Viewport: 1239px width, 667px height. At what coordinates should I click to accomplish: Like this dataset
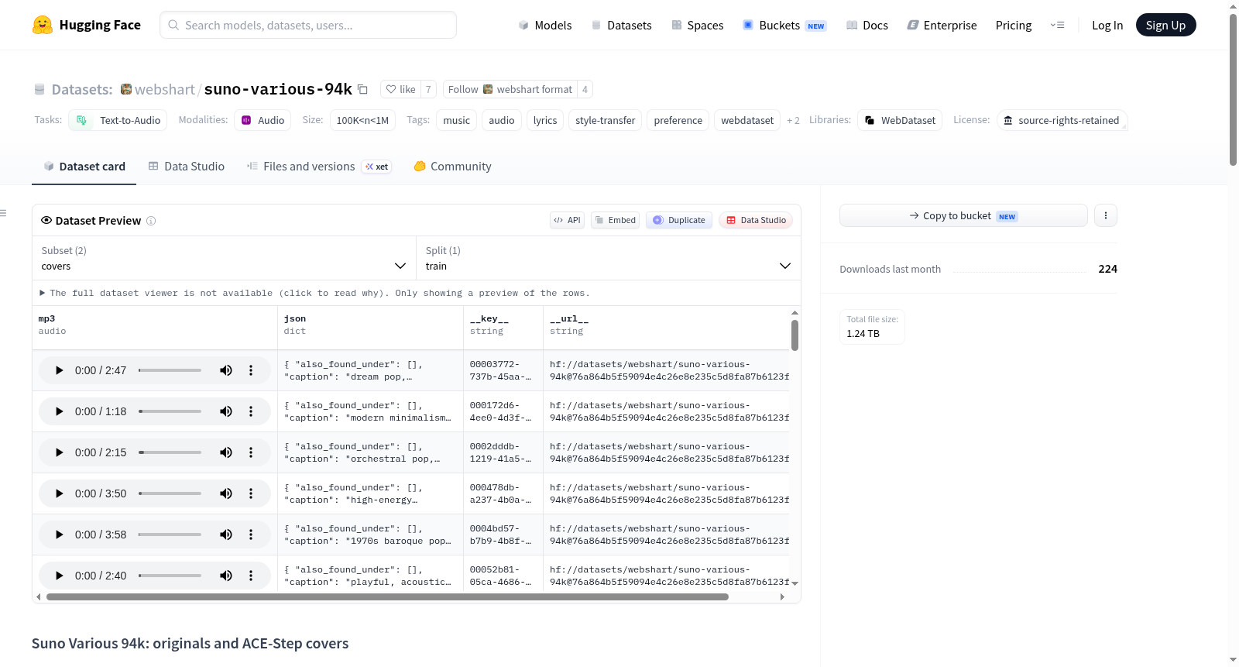(401, 89)
